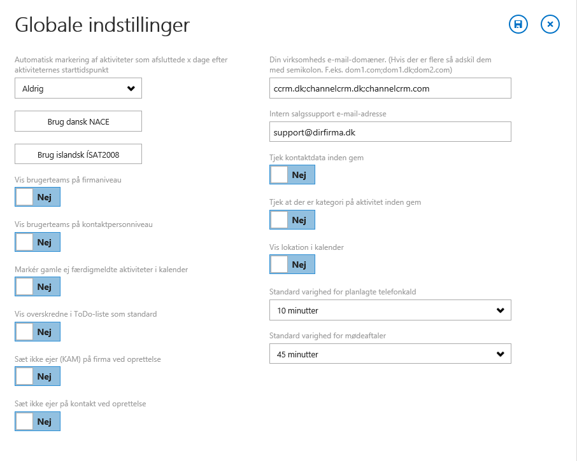The image size is (577, 461).
Task: Enable Vis lokation i kalender
Action: pos(292,265)
